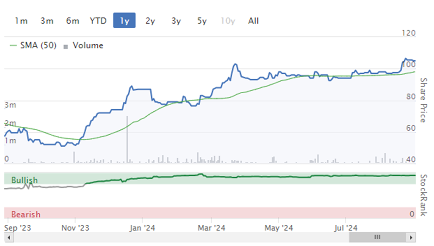The width and height of the screenshot is (434, 246).
Task: Toggle the Volume legend series
Action: pyautogui.click(x=83, y=45)
